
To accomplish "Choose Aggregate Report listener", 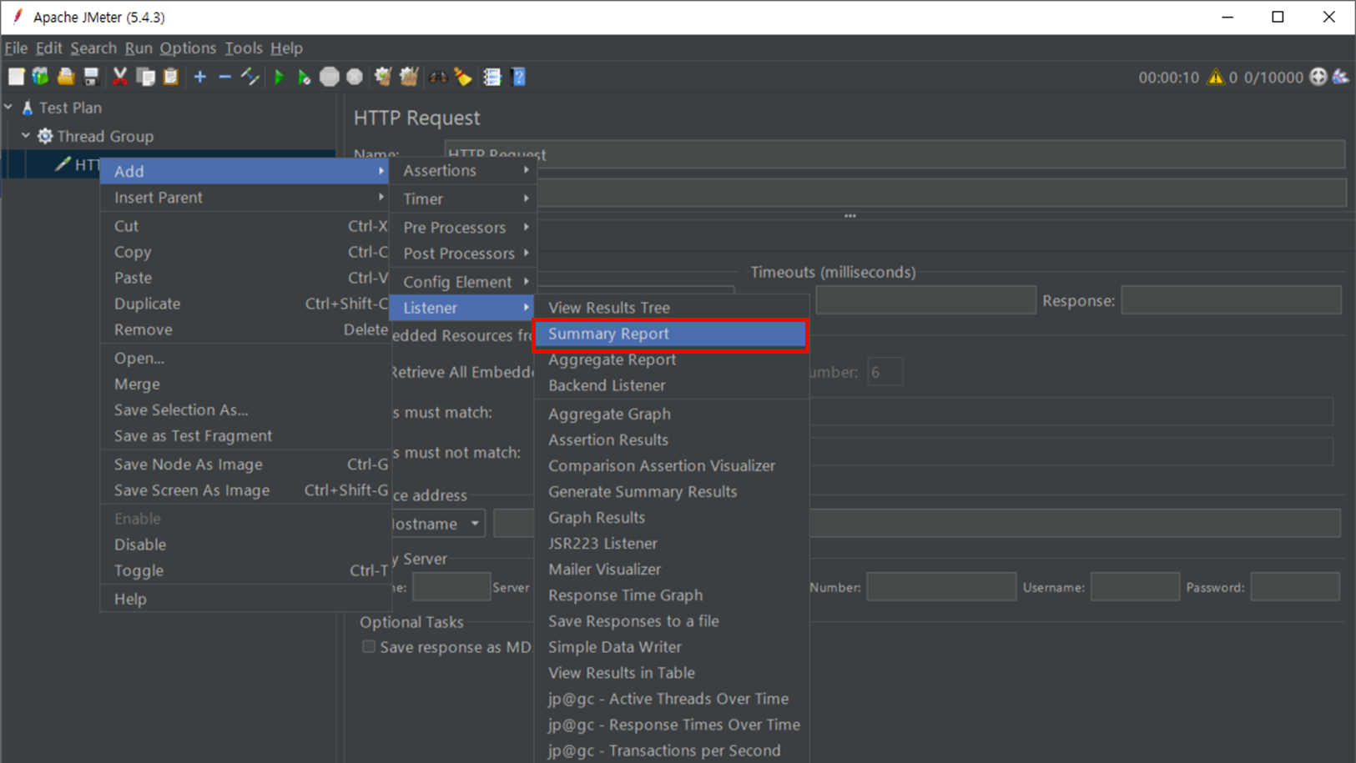I will coord(671,359).
